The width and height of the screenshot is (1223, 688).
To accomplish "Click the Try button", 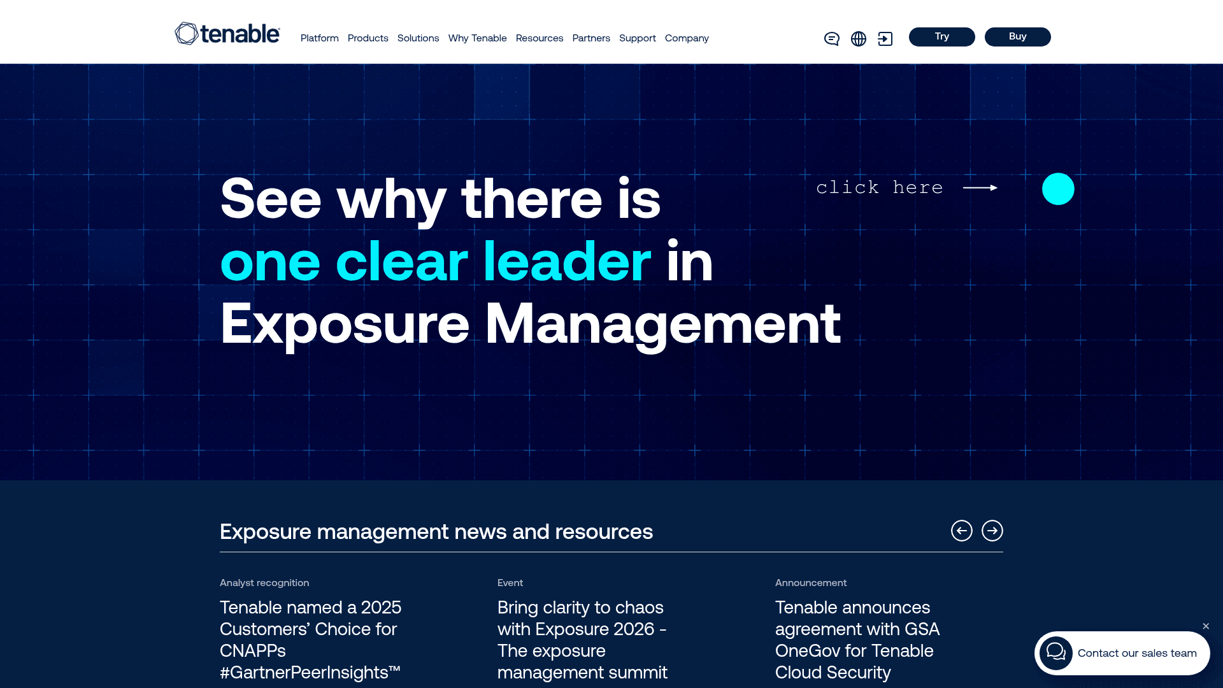I will 941,36.
